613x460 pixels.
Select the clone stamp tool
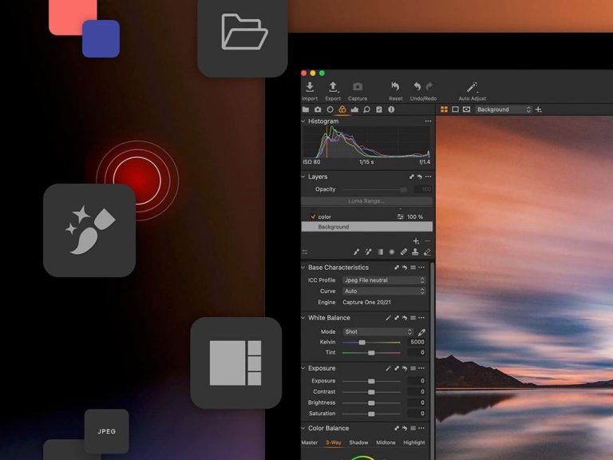point(415,252)
